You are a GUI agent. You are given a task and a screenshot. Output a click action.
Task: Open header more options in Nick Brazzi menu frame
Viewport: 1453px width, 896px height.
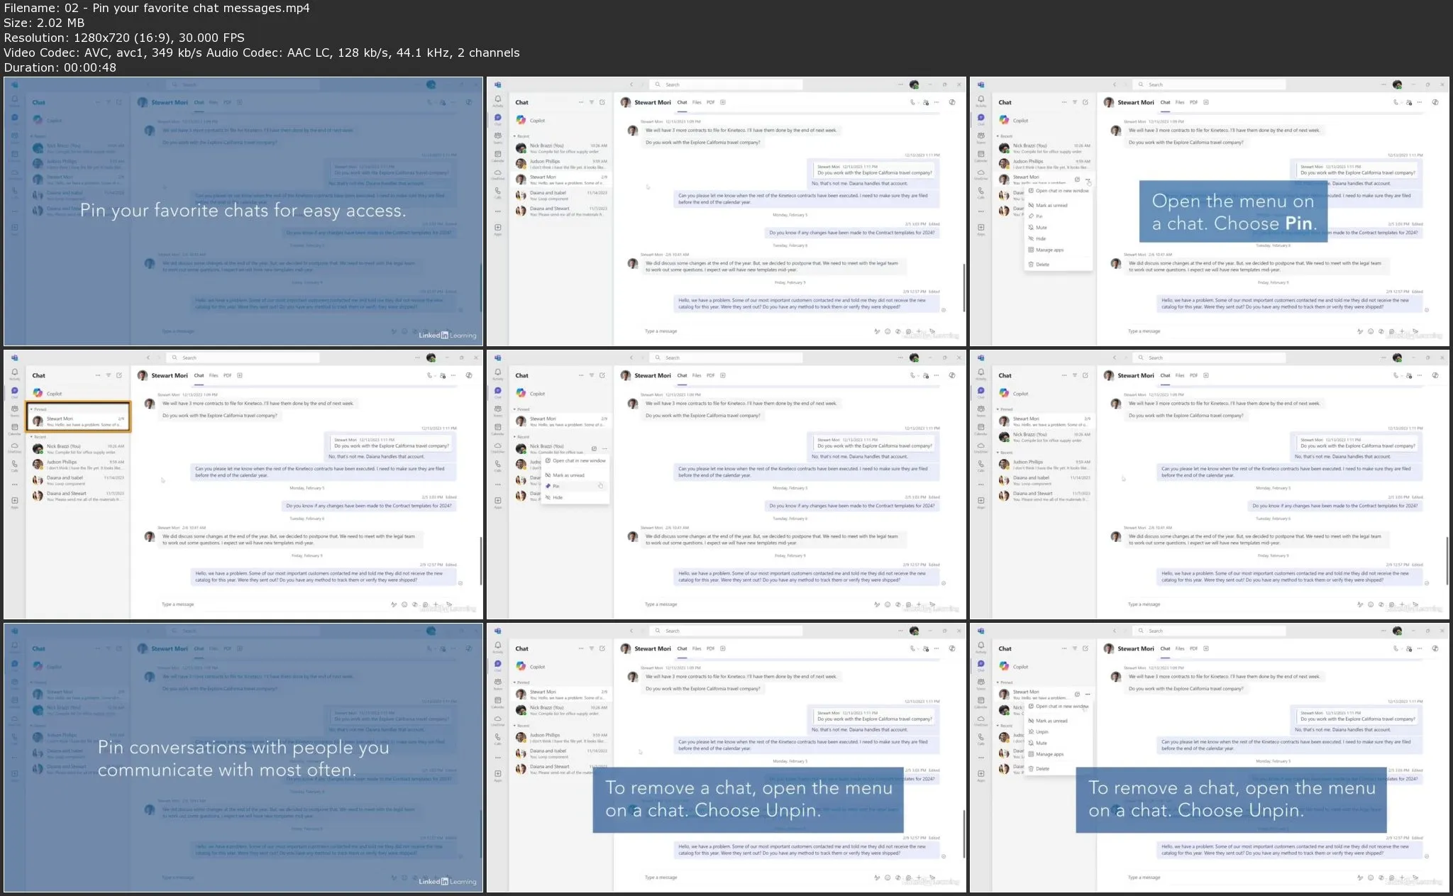point(937,375)
